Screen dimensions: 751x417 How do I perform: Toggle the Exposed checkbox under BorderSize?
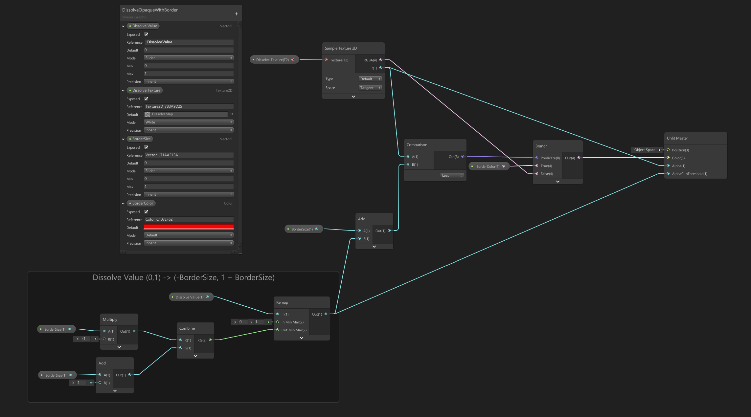[x=146, y=147]
